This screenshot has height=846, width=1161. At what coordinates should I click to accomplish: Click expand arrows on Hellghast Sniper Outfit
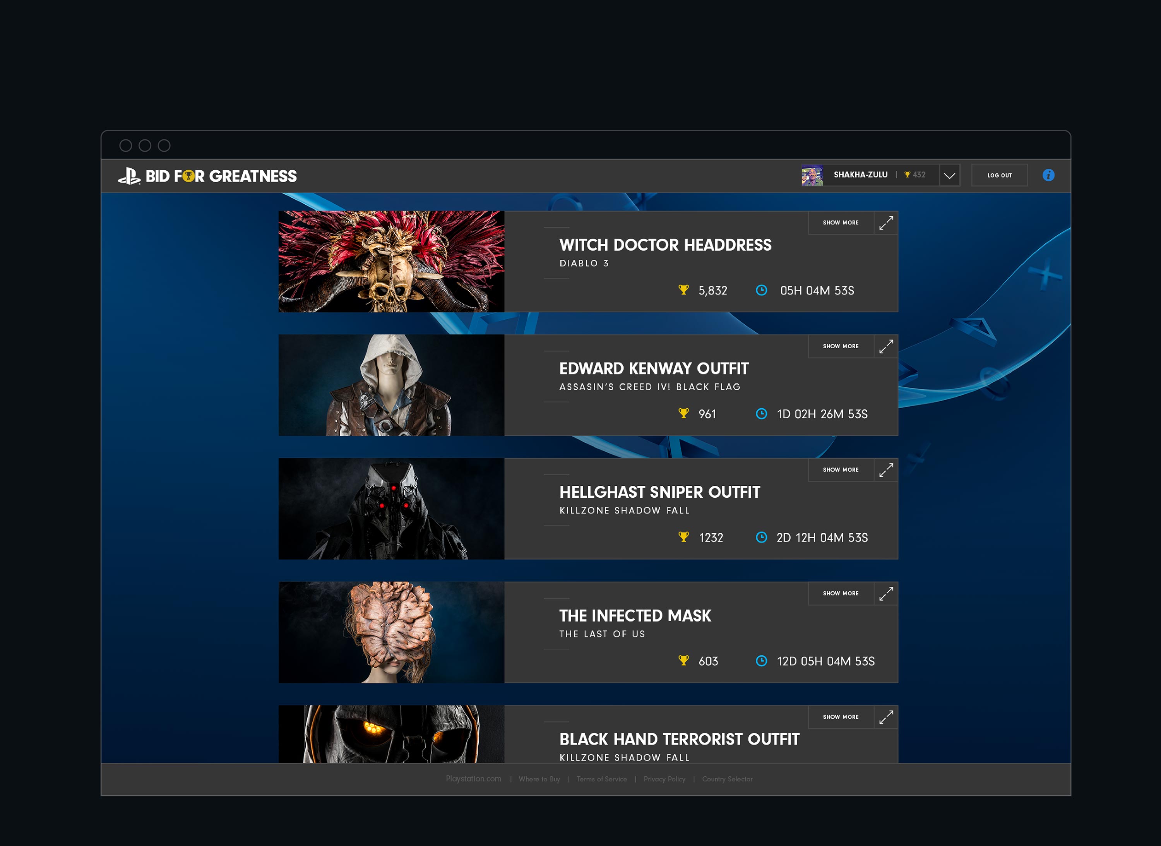(x=886, y=469)
